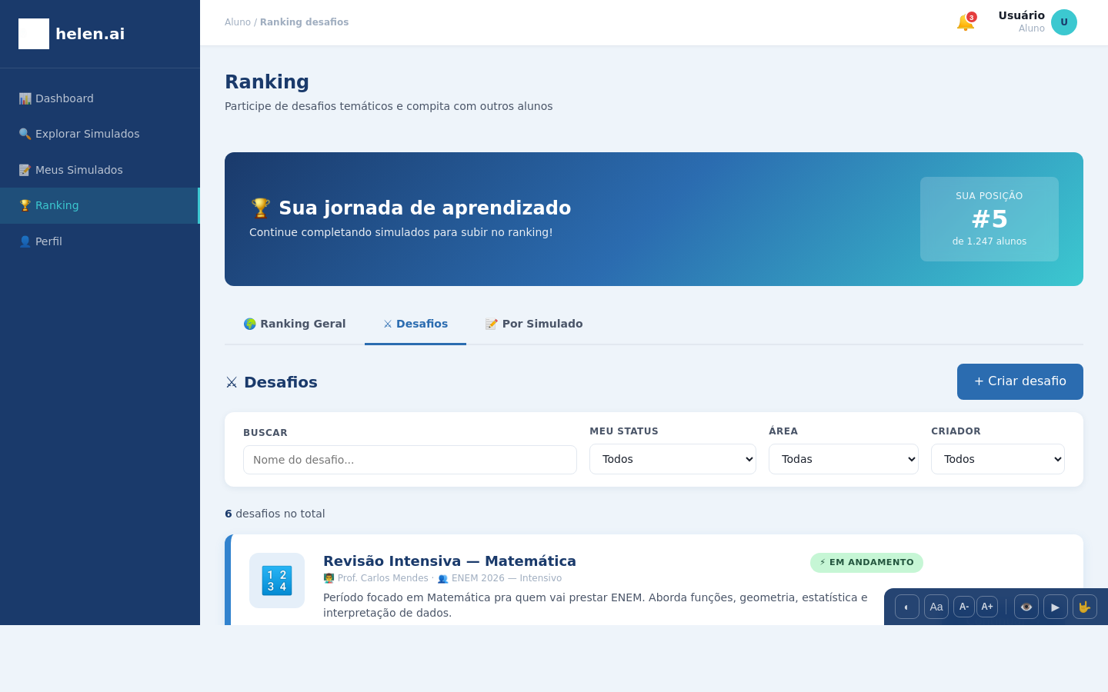Click the A- icon to decrease text size
Viewport: 1108px width, 692px height.
964,607
